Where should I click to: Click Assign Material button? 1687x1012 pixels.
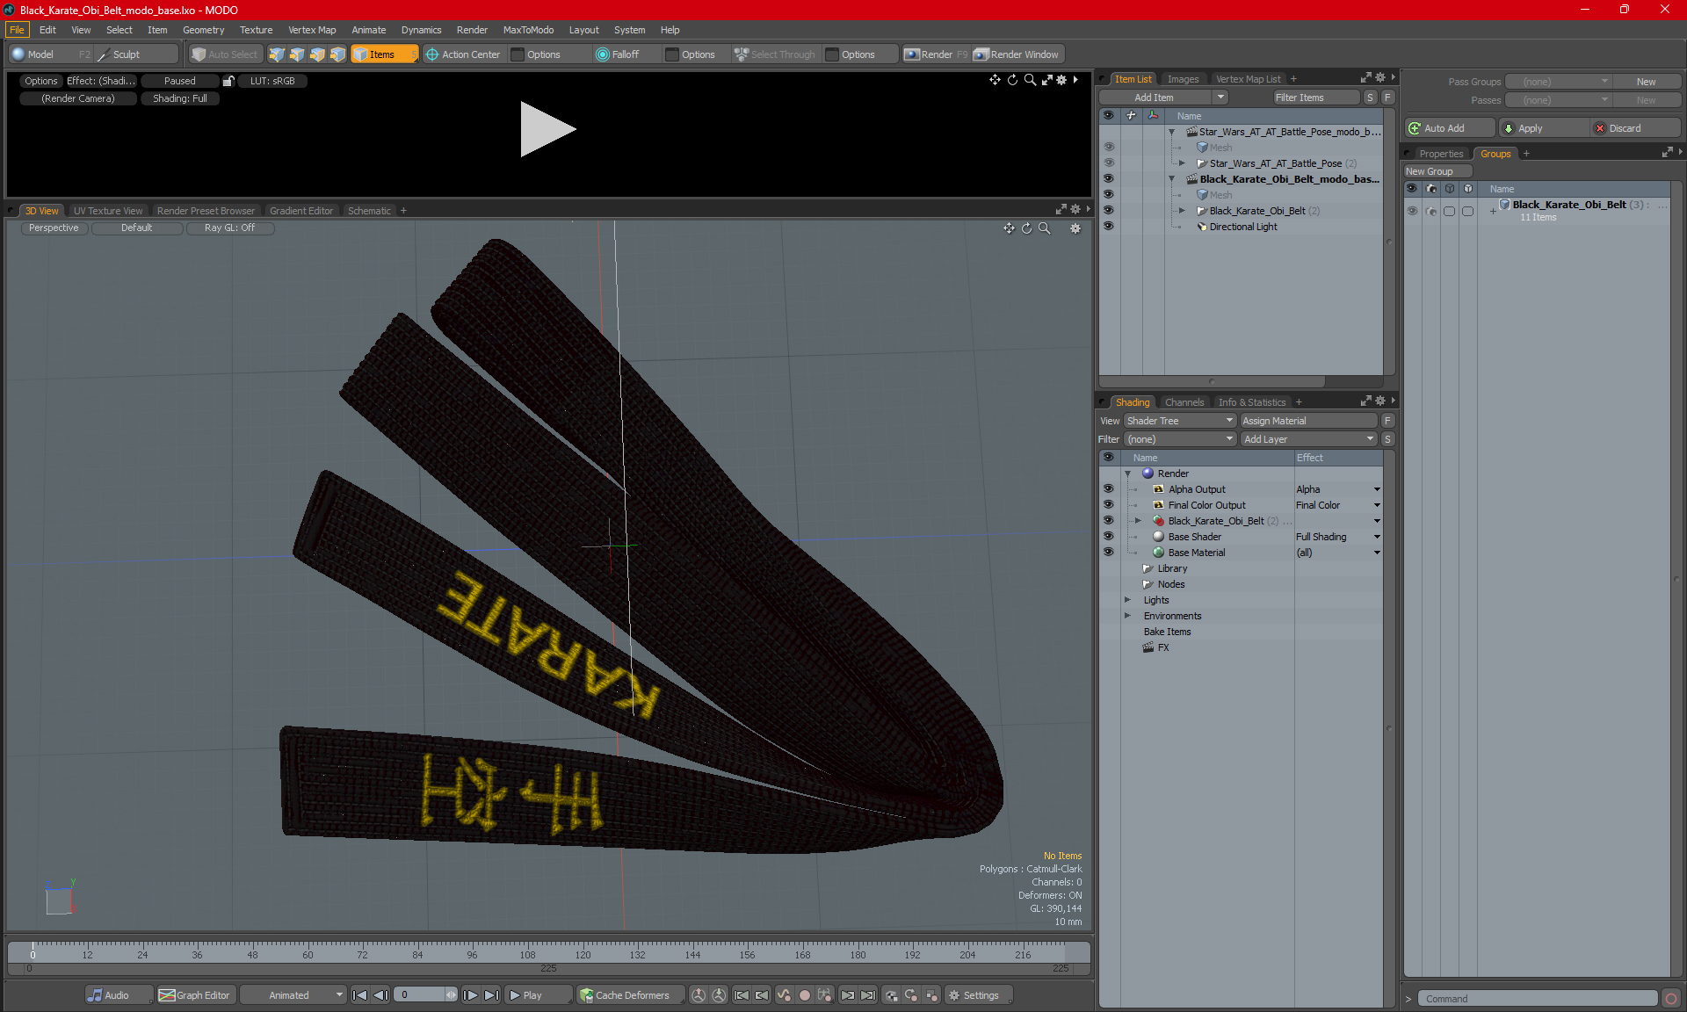[x=1309, y=421]
